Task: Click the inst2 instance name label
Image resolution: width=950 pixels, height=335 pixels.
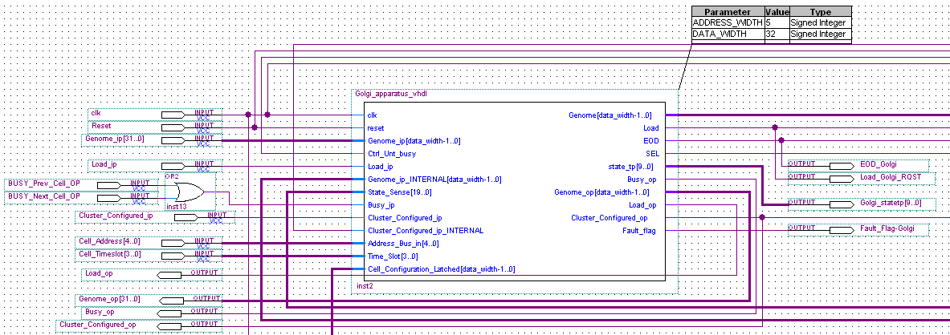Action: 366,285
